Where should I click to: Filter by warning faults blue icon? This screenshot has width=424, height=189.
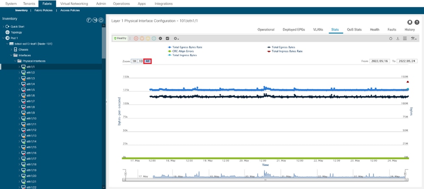(x=154, y=39)
